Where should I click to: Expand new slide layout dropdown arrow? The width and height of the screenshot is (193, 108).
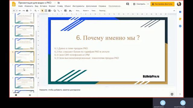pyautogui.click(x=17, y=11)
